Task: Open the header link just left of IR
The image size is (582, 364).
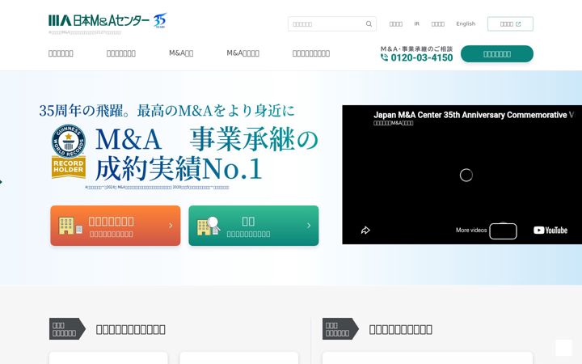Action: click(395, 23)
